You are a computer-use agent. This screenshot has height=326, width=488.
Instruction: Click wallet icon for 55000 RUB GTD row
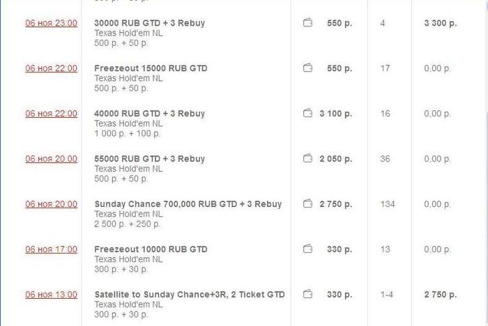(x=307, y=159)
